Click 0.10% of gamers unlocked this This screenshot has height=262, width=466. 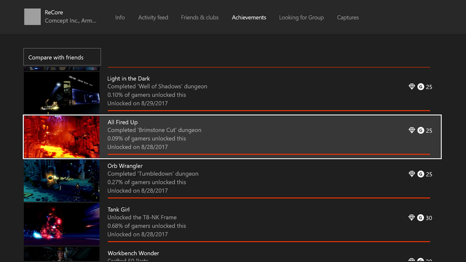(147, 95)
